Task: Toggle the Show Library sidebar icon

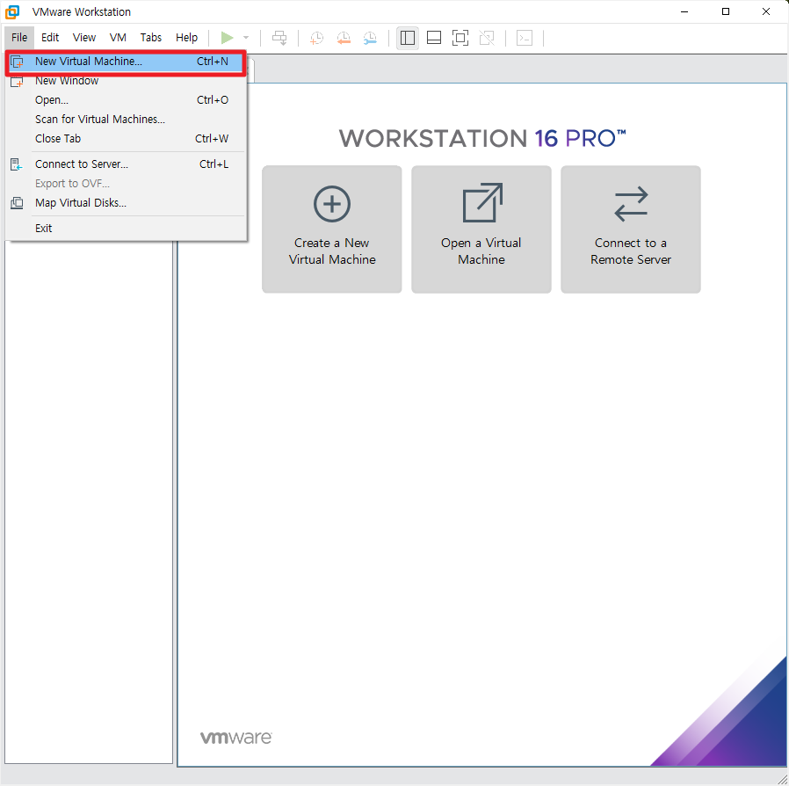Action: click(408, 38)
